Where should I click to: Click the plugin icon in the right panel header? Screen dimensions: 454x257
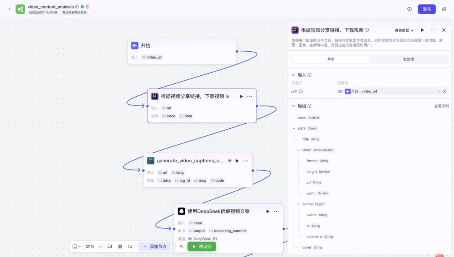(295, 30)
